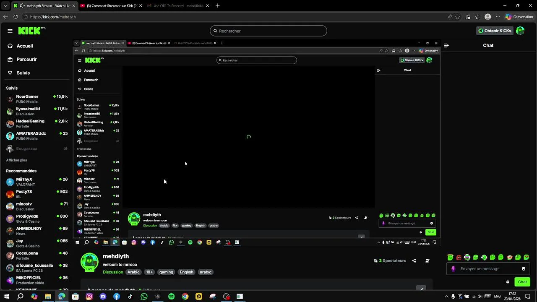Select the gaming stream tag

point(166,272)
